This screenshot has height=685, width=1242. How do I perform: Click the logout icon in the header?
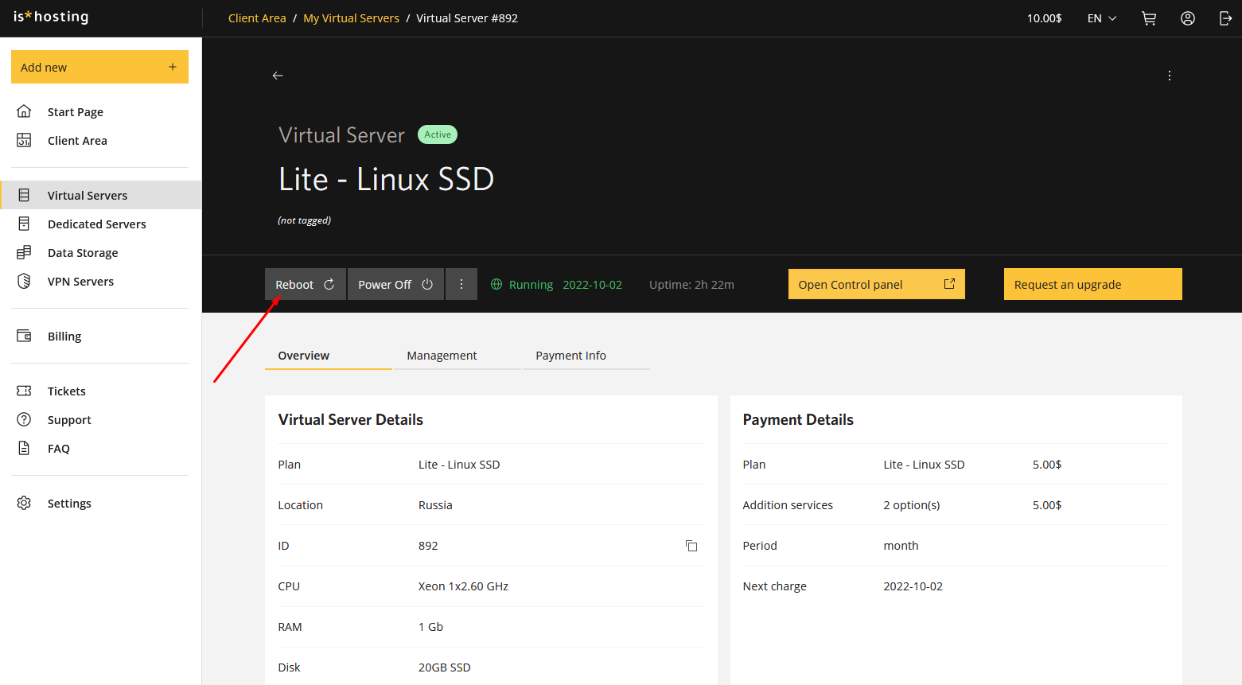[x=1225, y=18]
